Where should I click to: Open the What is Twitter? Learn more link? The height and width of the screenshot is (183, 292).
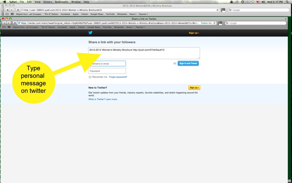tap(103, 99)
